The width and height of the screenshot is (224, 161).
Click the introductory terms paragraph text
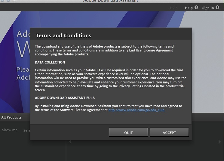104,50
